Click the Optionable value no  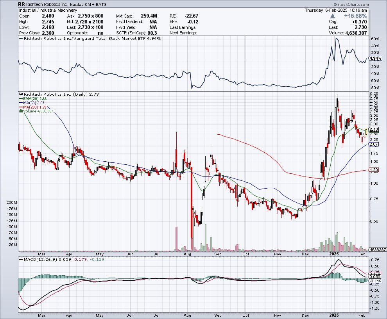pyautogui.click(x=100, y=33)
